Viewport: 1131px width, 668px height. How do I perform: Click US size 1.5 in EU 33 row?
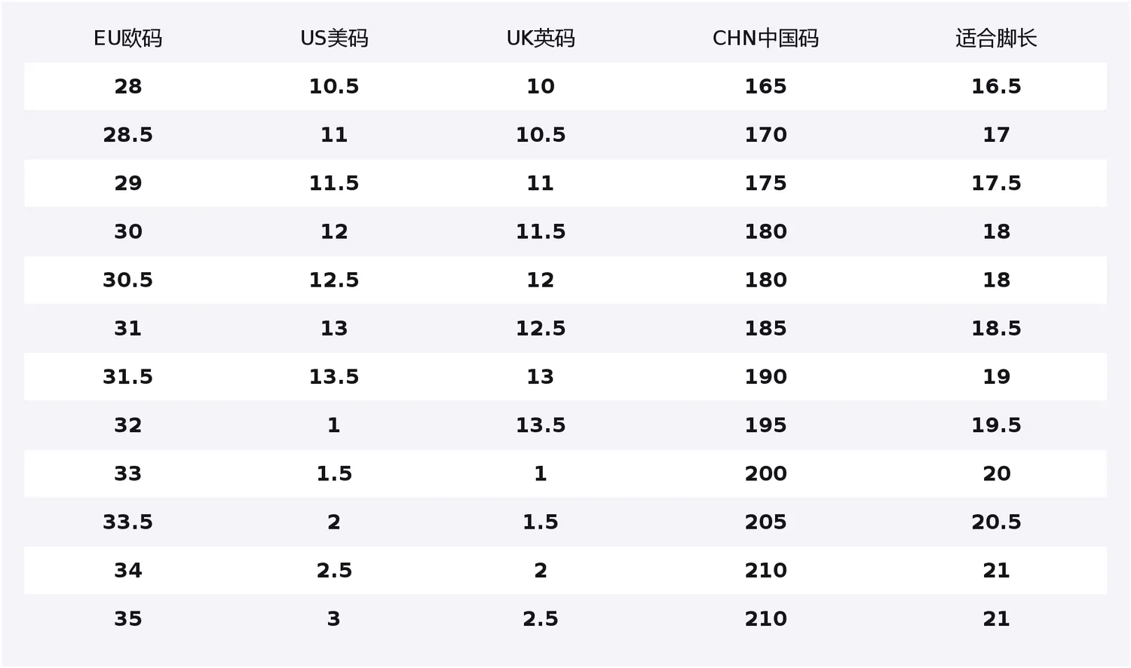tap(334, 473)
